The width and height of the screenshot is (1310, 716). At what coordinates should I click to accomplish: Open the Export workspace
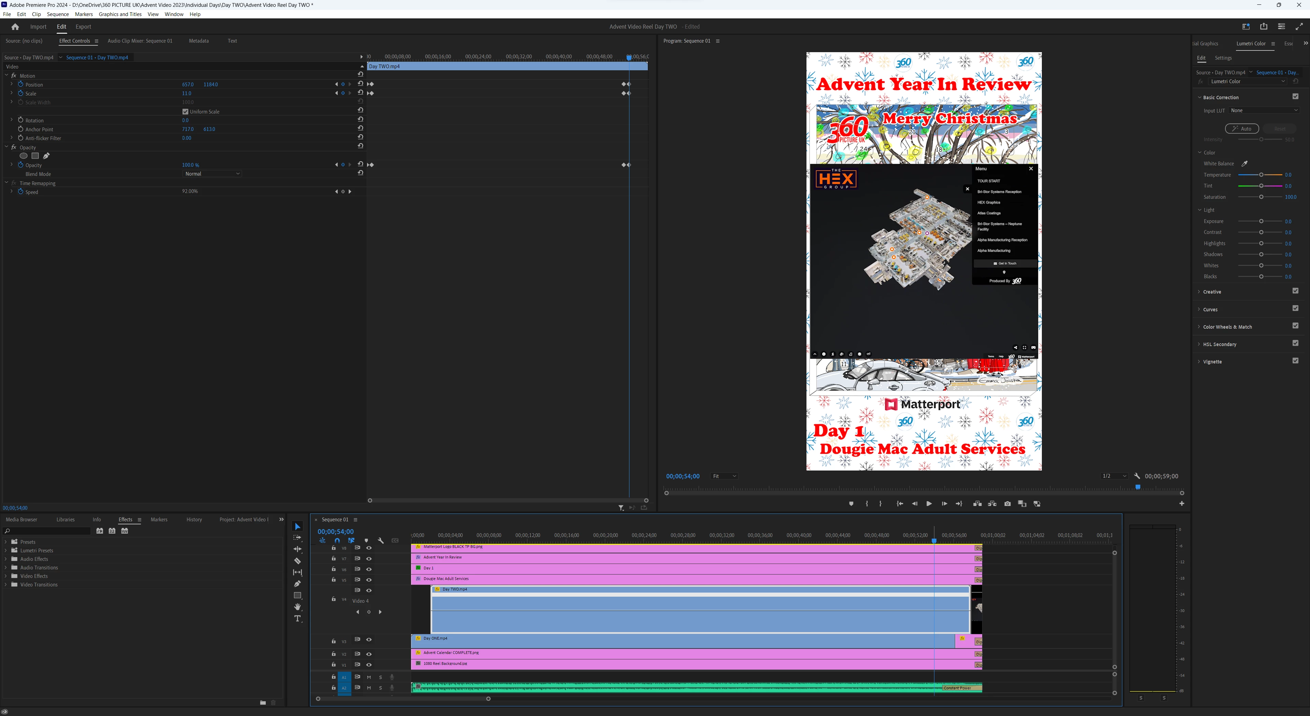click(83, 27)
